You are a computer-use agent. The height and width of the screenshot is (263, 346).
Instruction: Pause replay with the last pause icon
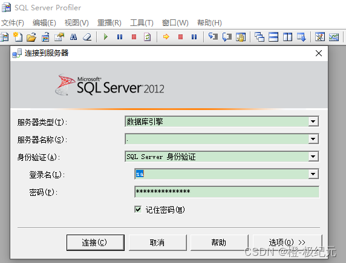(x=194, y=37)
